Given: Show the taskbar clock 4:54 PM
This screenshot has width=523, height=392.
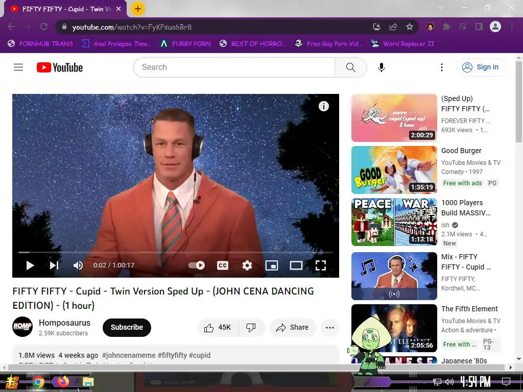Looking at the screenshot, I should point(476,381).
